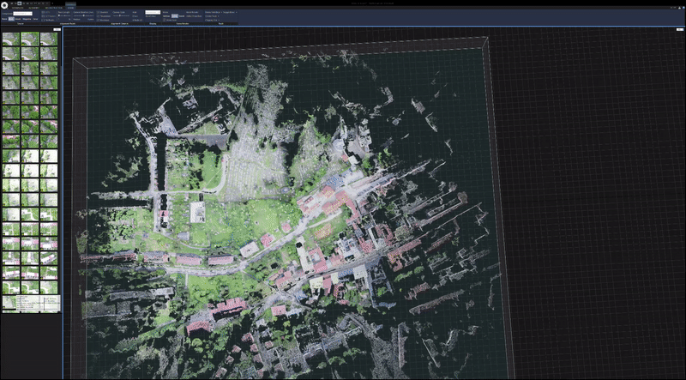Click the 3D view corner layout button
The width and height of the screenshot is (686, 380).
tap(681, 30)
